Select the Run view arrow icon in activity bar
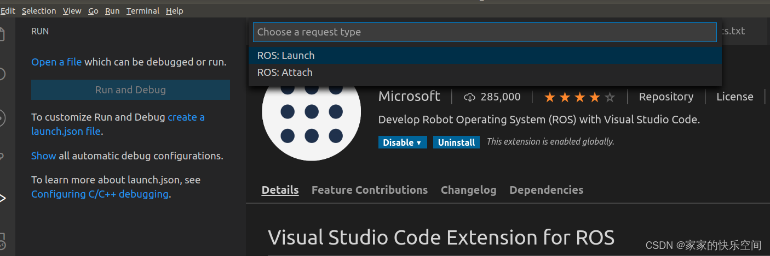This screenshot has height=256, width=770. [3, 198]
